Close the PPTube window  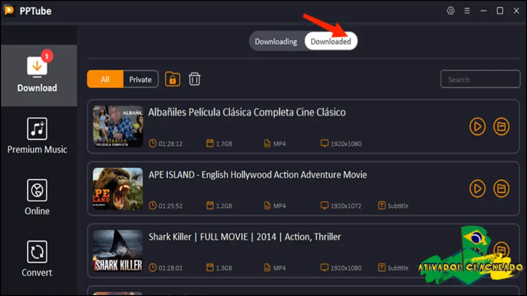point(517,11)
